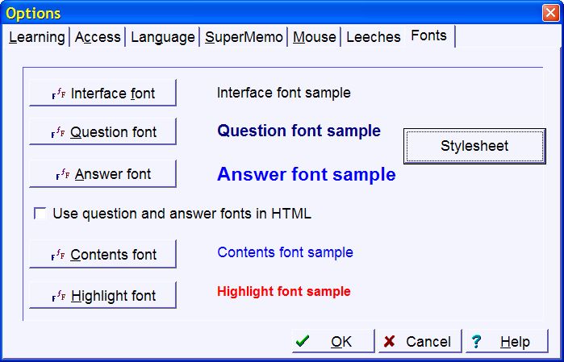Click the red Highlight font sample text

(x=283, y=291)
